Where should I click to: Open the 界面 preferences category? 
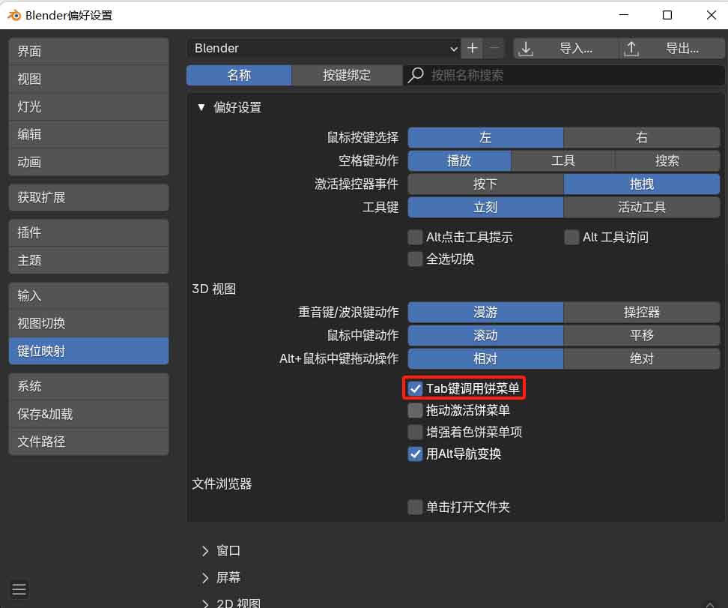click(x=88, y=51)
